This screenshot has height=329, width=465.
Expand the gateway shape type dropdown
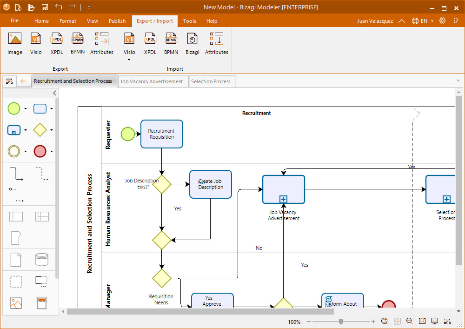point(52,130)
